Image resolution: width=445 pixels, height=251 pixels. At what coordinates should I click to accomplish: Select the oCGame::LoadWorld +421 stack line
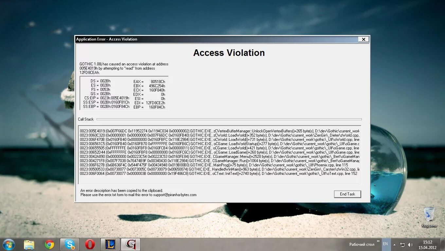pos(220,148)
